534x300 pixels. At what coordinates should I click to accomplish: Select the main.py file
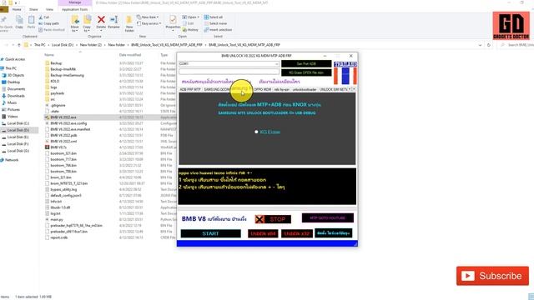(57, 220)
